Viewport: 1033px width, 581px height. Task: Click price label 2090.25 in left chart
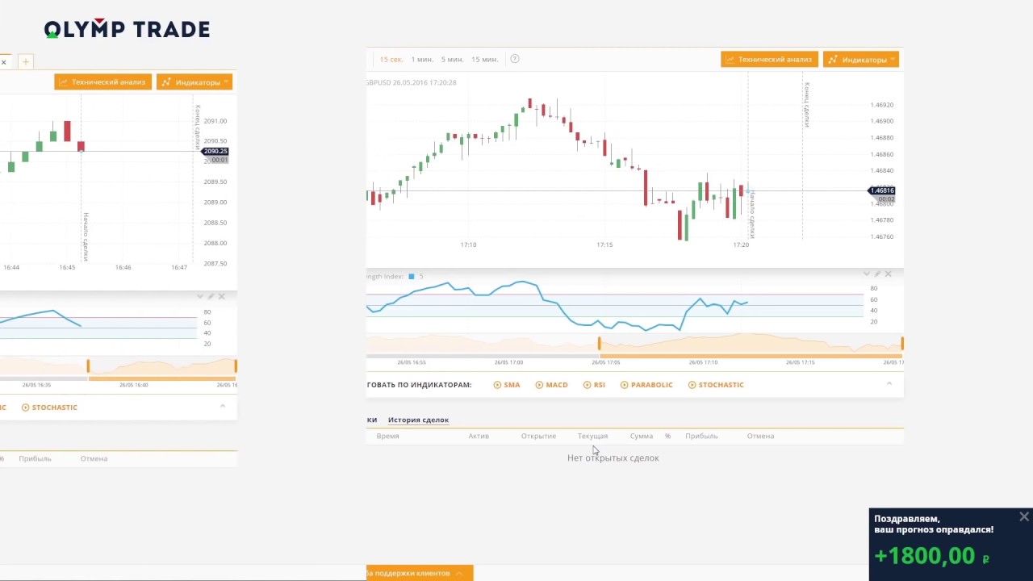tap(215, 151)
